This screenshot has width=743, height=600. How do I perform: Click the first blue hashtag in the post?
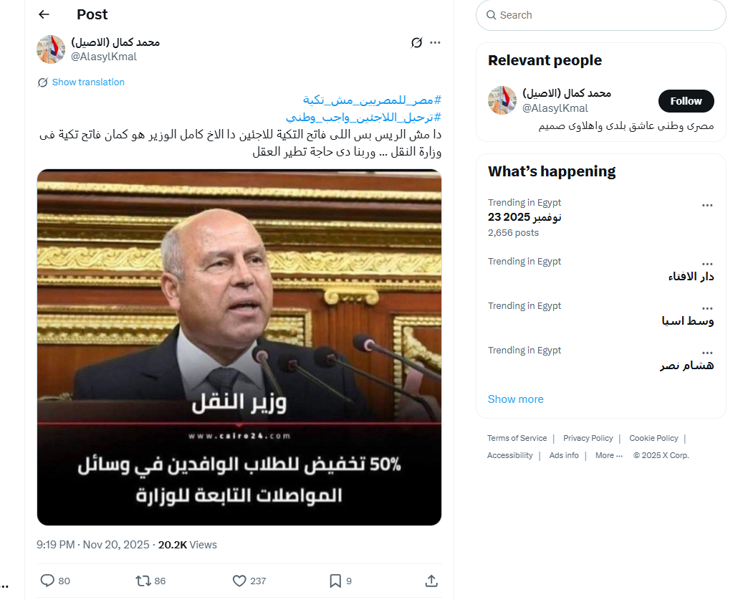372,100
